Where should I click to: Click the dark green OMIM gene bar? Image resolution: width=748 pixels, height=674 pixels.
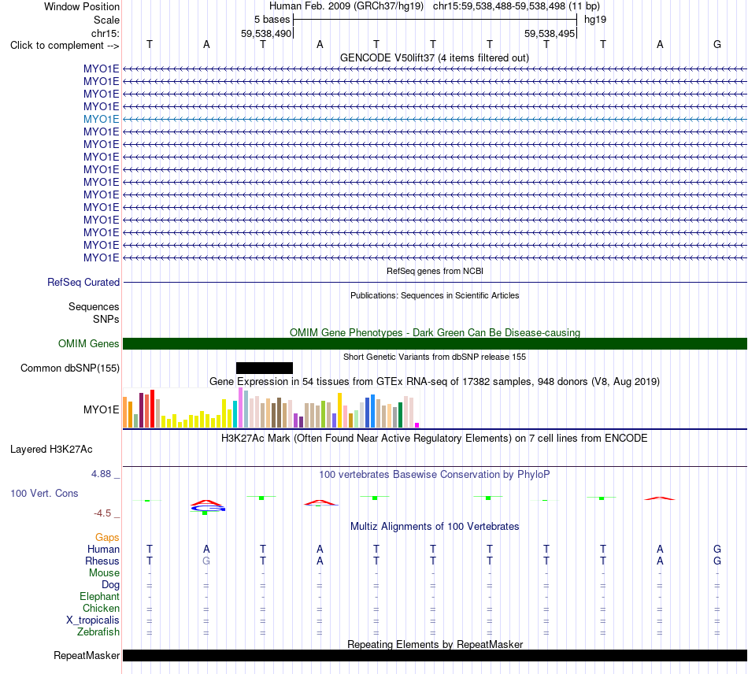(435, 343)
